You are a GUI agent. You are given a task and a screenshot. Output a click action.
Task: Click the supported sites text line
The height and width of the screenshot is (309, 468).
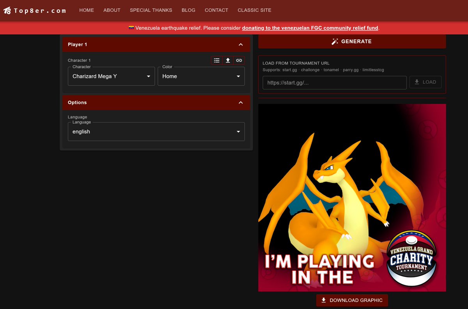323,70
